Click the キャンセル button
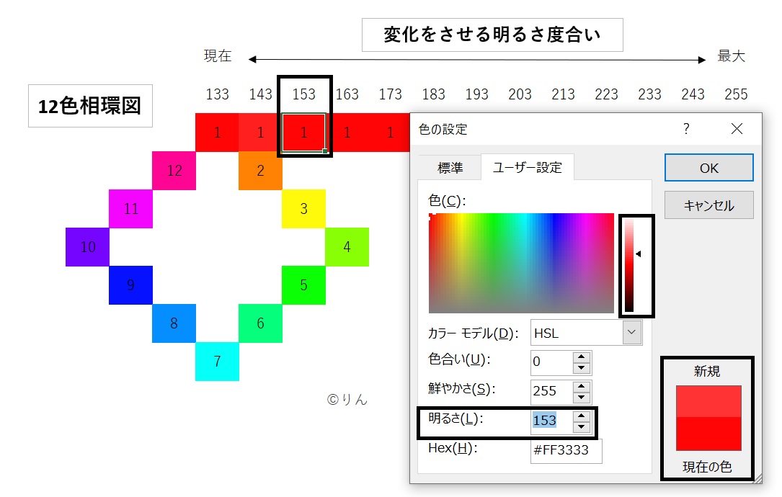Image resolution: width=782 pixels, height=497 pixels. click(x=708, y=205)
